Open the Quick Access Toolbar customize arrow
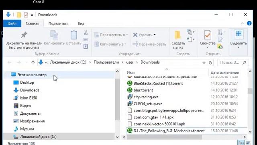The width and height of the screenshot is (257, 145). click(x=32, y=15)
